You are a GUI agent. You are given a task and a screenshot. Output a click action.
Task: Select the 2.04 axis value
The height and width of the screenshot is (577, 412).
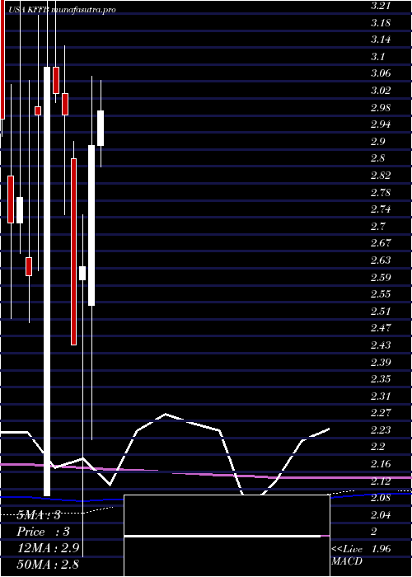381,515
